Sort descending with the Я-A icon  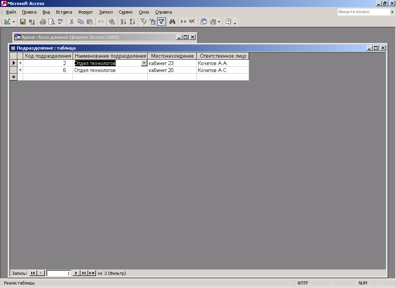click(132, 22)
